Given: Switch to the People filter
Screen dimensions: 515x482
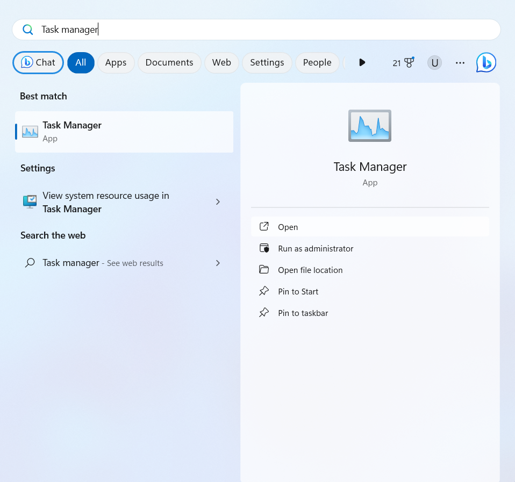Looking at the screenshot, I should tap(317, 62).
